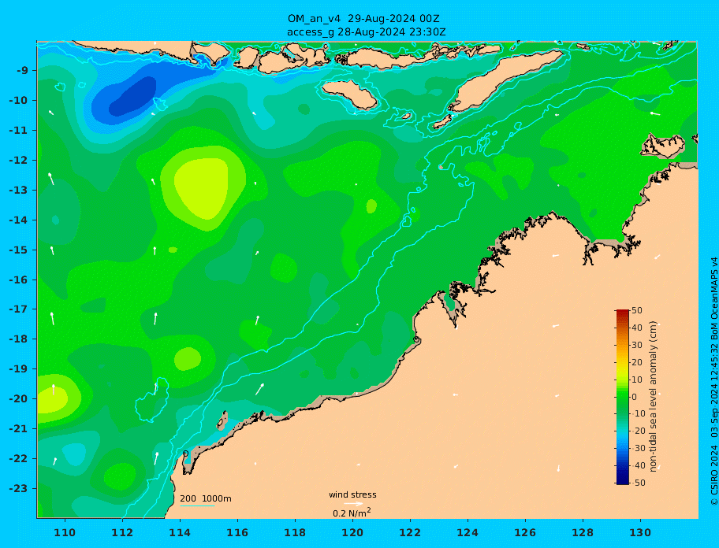Click the yellow-green high anomaly near 115E 13S
Viewport: 719px width, 548px height.
click(x=202, y=187)
